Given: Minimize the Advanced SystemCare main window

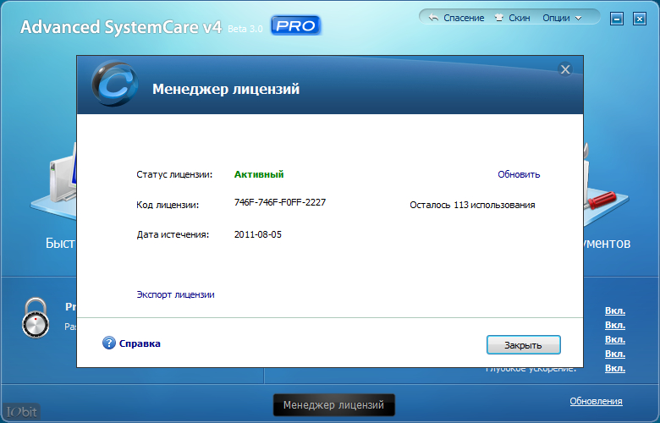Looking at the screenshot, I should click(x=617, y=19).
